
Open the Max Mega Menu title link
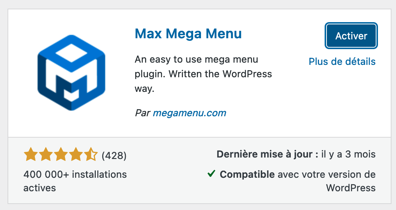[x=188, y=34]
